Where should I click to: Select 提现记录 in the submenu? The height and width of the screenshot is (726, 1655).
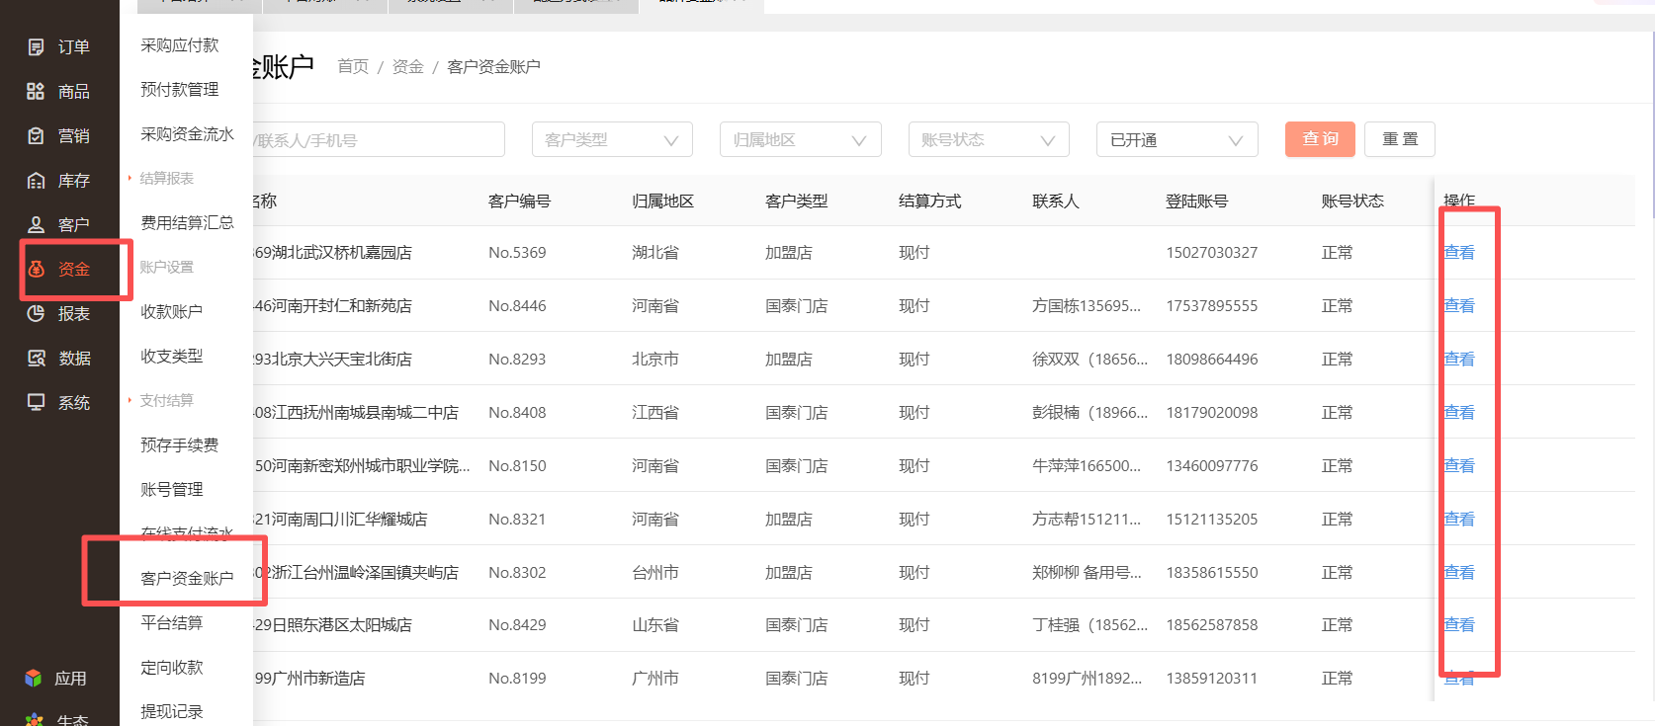click(x=172, y=711)
